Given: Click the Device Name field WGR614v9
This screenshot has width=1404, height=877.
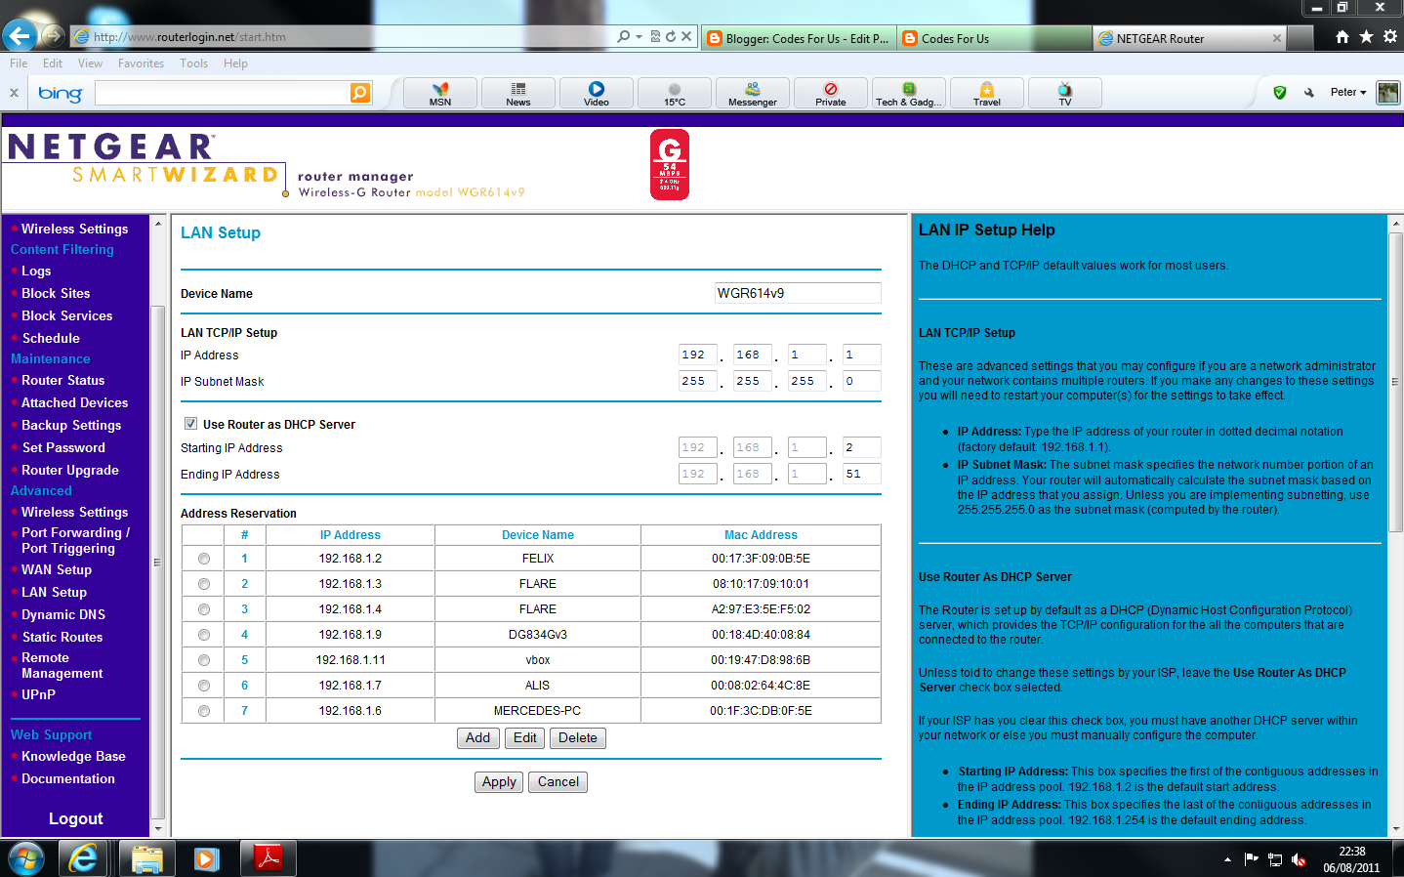Looking at the screenshot, I should point(798,293).
